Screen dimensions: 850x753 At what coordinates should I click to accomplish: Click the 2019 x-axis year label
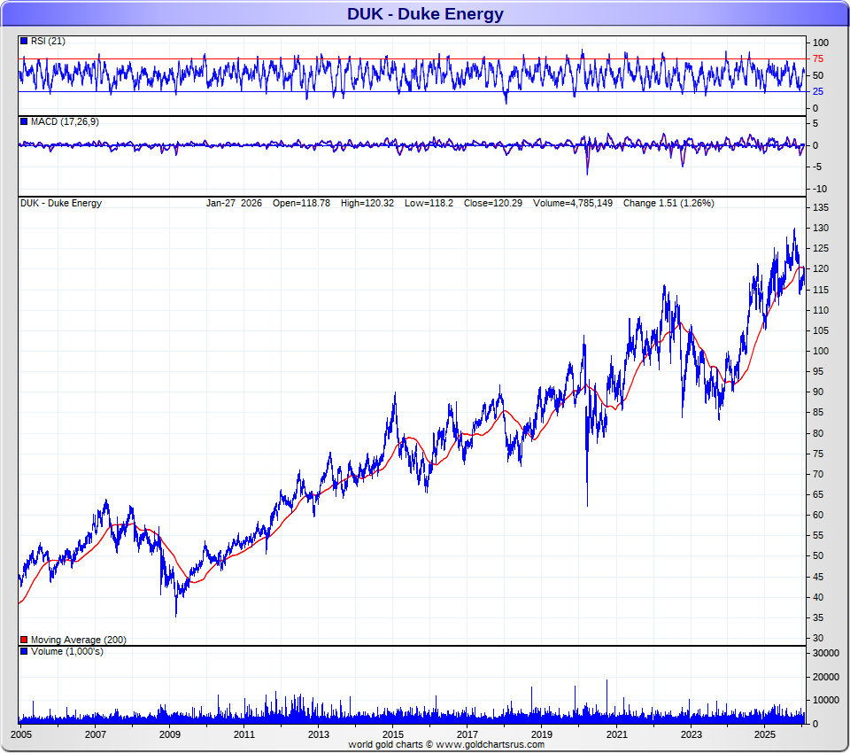point(542,734)
